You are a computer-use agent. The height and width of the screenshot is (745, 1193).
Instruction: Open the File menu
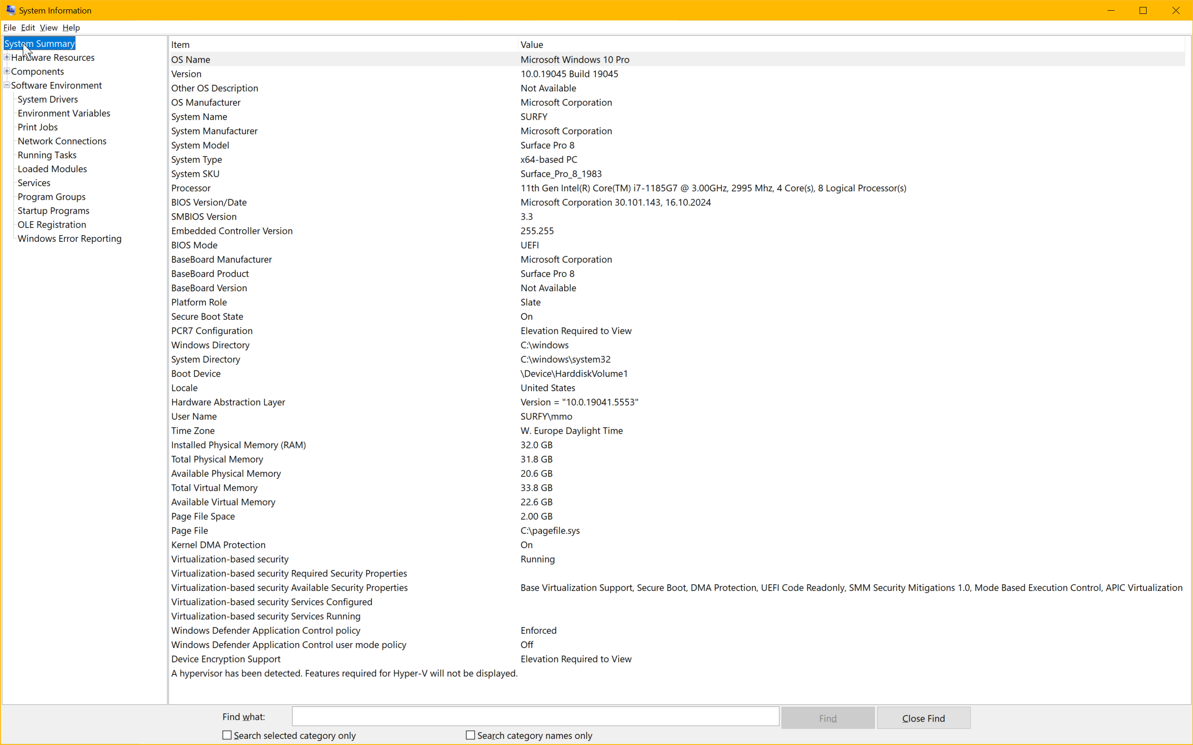tap(9, 27)
